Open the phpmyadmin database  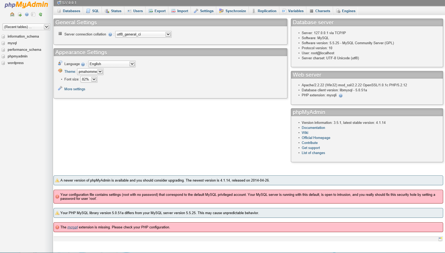point(17,56)
